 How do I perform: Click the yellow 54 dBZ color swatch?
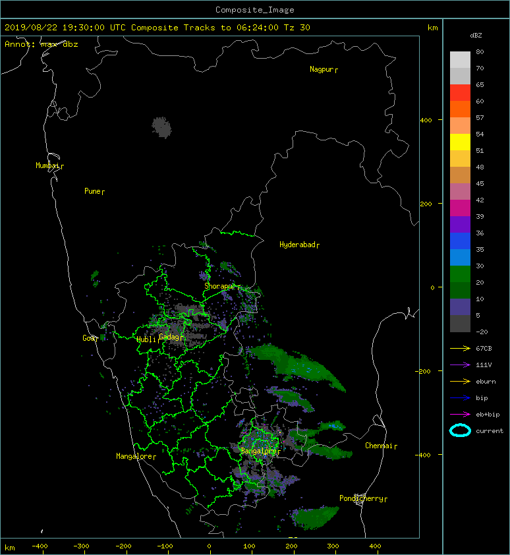(x=460, y=142)
